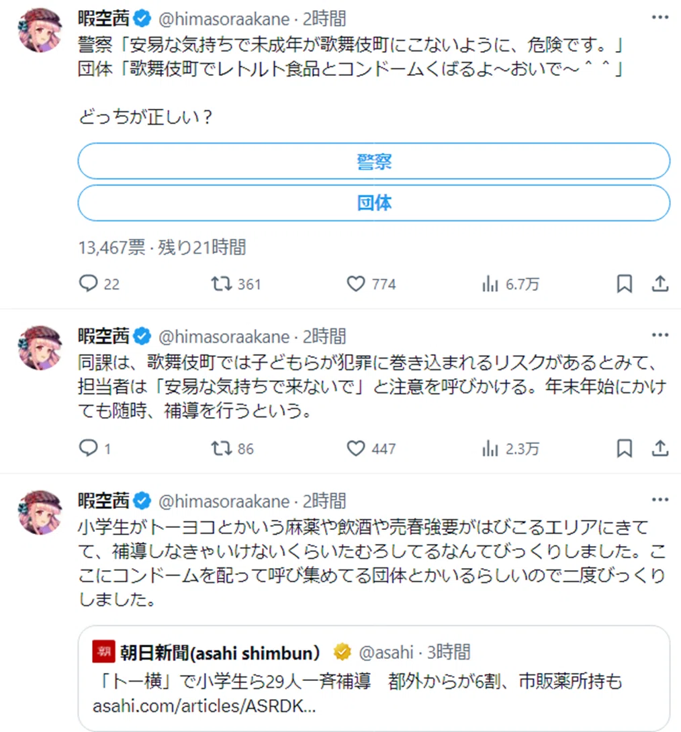This screenshot has height=732, width=681.
Task: Reply to the poll tweet with 22 replies
Action: point(99,284)
